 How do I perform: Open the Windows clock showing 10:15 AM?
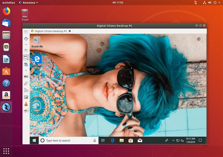pos(190,140)
